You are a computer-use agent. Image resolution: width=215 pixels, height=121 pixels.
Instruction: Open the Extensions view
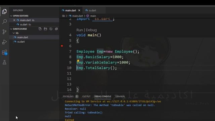[x=4, y=52]
